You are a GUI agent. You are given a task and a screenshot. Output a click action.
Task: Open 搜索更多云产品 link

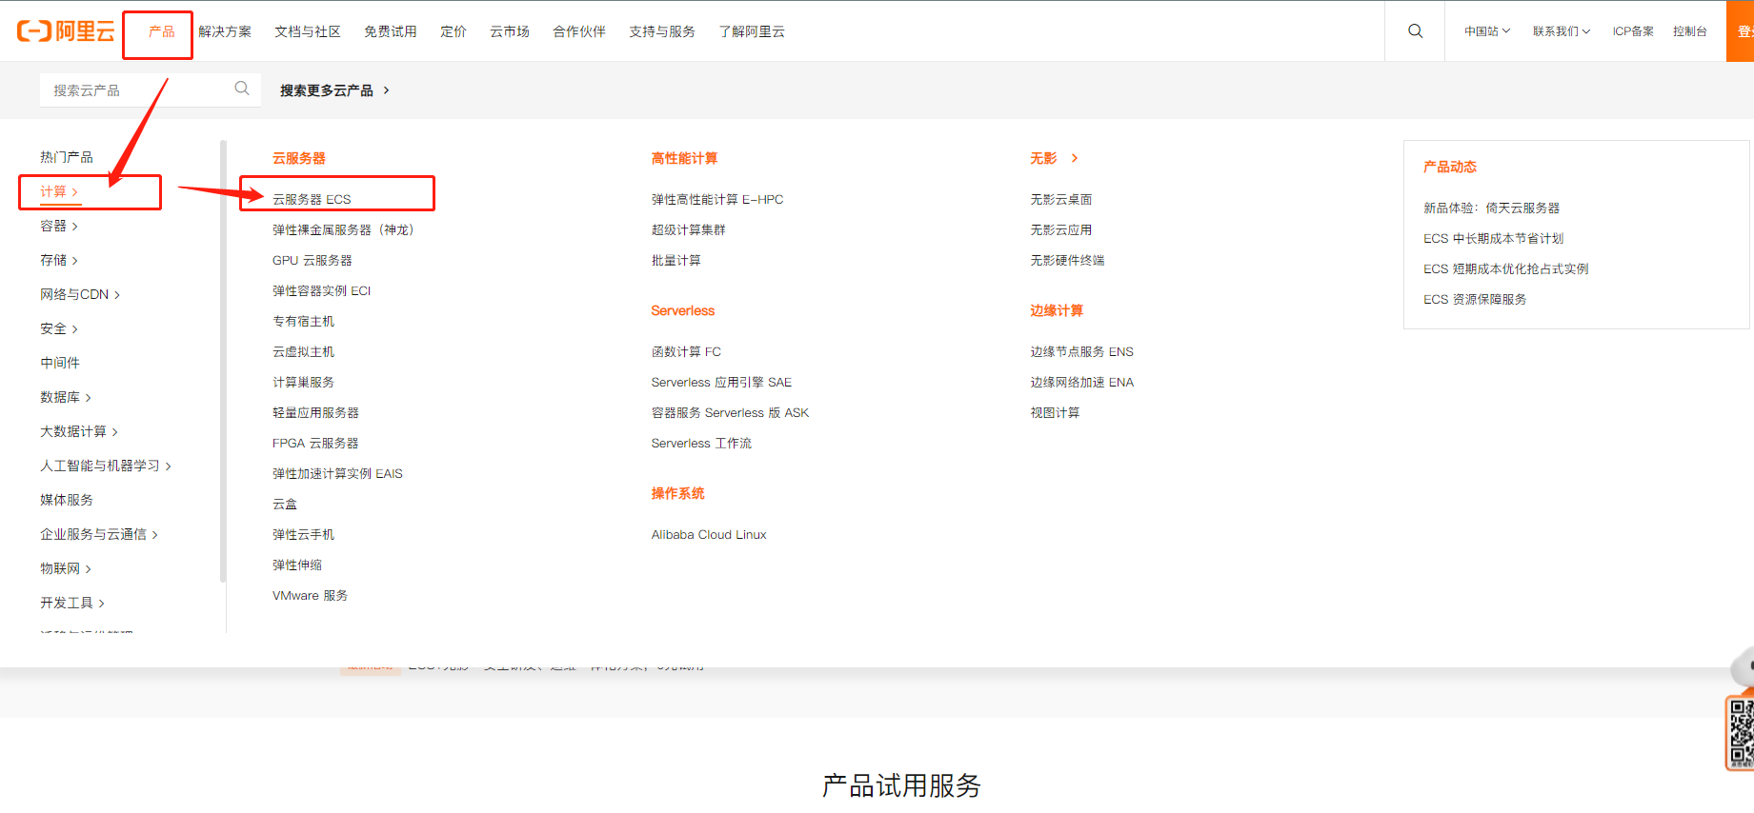334,90
